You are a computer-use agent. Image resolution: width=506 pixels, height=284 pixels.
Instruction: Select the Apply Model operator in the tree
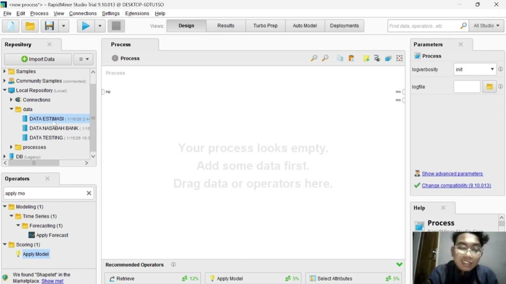click(36, 254)
